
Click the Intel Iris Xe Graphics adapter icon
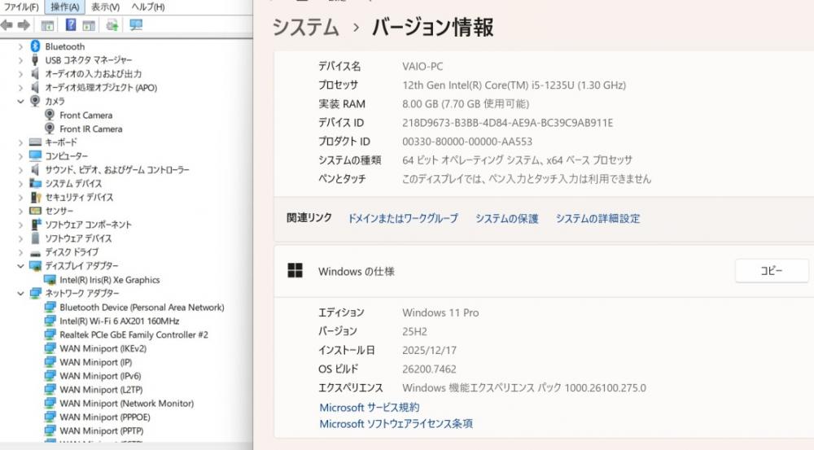50,280
